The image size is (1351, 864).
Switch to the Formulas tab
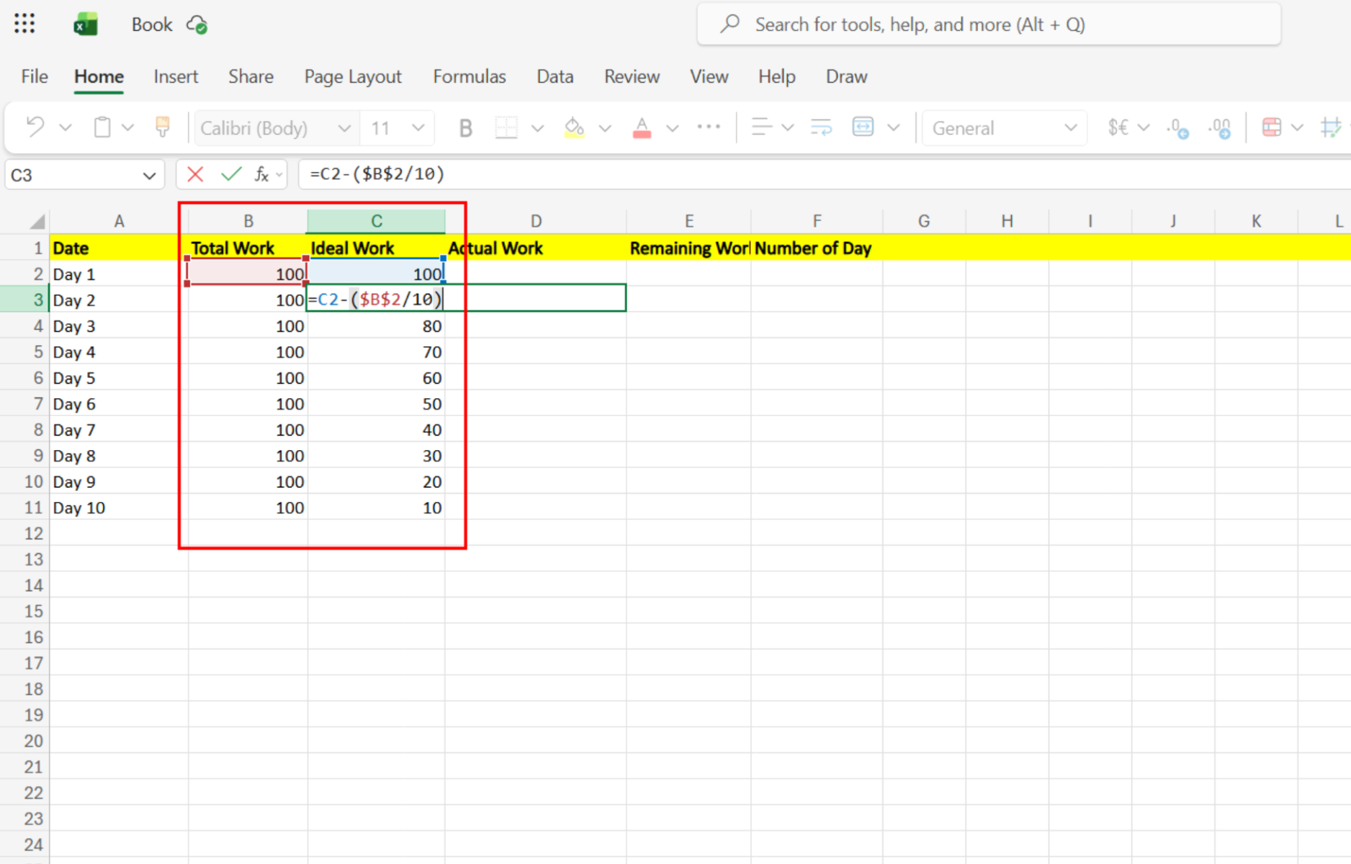point(470,76)
